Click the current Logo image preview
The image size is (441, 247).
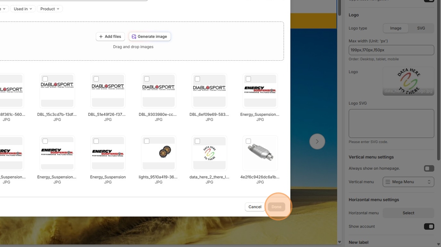(x=408, y=81)
